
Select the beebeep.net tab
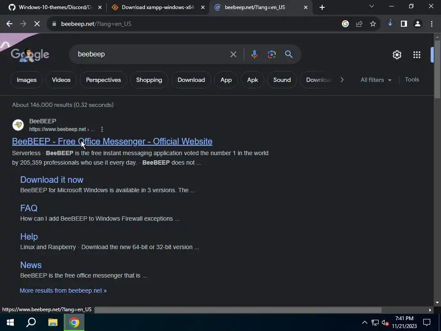[x=261, y=7]
